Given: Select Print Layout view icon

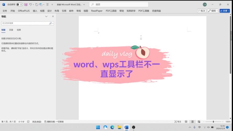Looking at the screenshot, I should [x=192, y=122].
